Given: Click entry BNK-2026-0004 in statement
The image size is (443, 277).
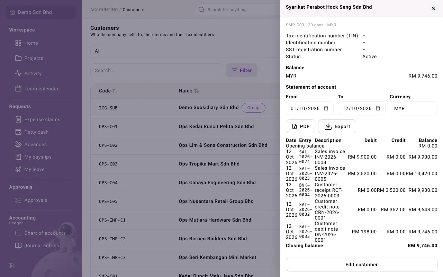Looking at the screenshot, I should pos(305,190).
